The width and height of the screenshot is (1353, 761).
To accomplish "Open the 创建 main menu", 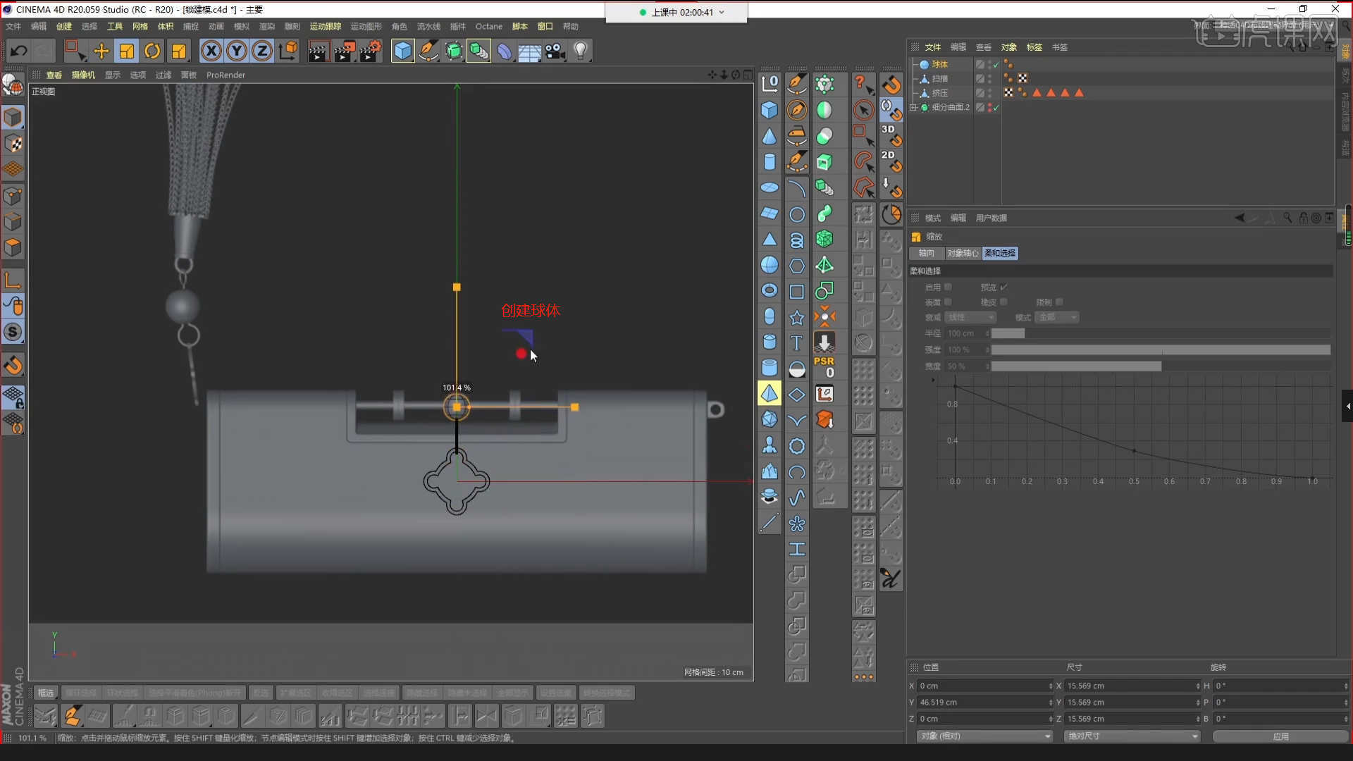I will click(x=64, y=26).
